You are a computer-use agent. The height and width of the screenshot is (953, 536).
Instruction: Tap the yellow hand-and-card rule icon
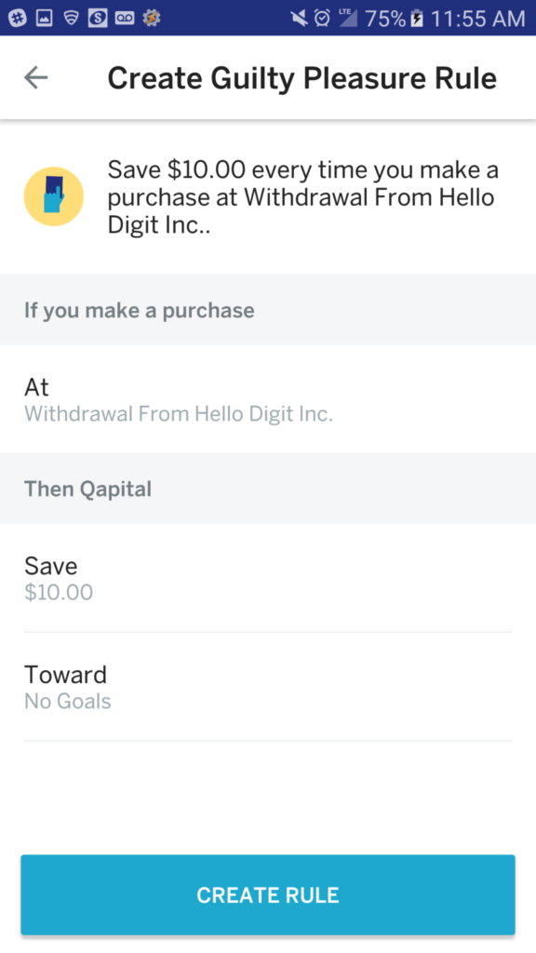click(x=53, y=196)
